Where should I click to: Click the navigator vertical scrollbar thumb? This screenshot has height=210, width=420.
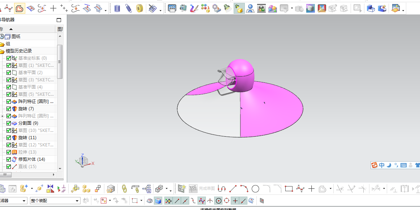click(60, 62)
